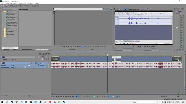The height and width of the screenshot is (104, 186).
Task: Open the Microsoft Edge icon on taskbar
Action: coord(35,102)
